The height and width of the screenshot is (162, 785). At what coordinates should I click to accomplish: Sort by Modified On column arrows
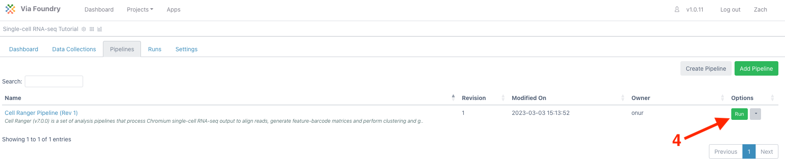coord(623,98)
